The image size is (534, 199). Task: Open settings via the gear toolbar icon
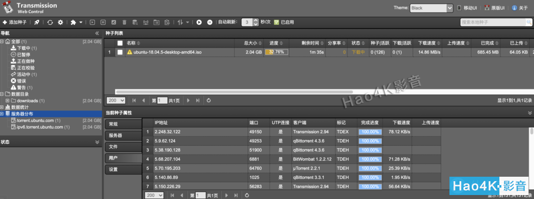(x=60, y=22)
